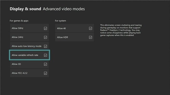Select the Allow 24Hz label text

(x=17, y=37)
